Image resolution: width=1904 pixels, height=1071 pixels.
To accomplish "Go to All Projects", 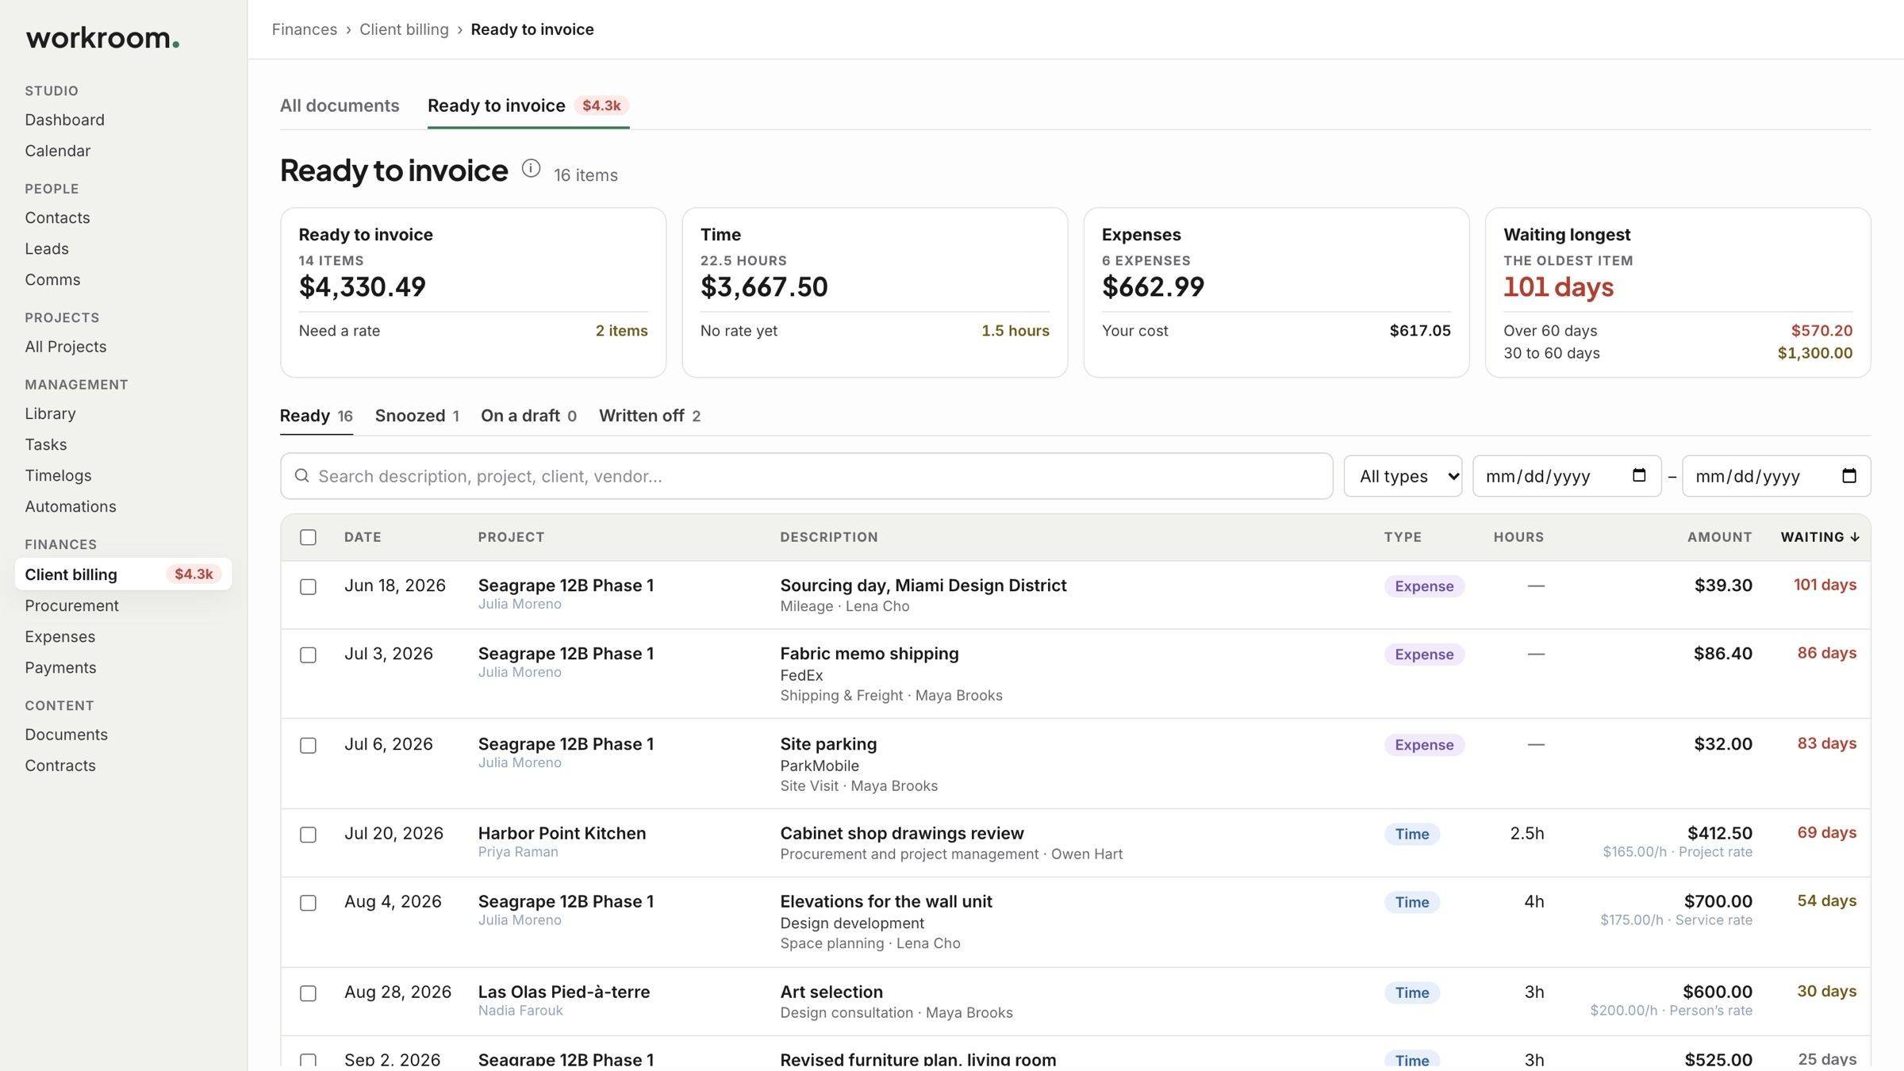I will pyautogui.click(x=65, y=347).
